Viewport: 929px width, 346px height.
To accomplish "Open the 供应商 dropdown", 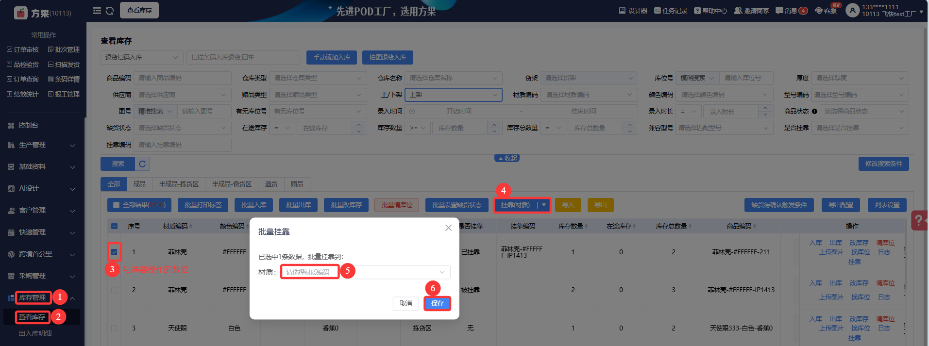I will 182,95.
